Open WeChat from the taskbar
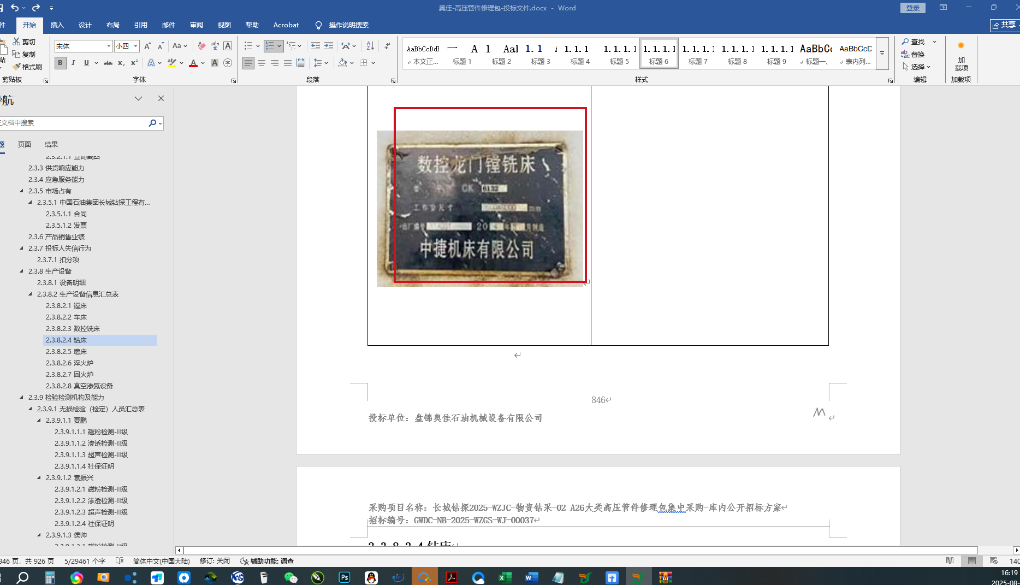Viewport: 1020px width, 585px height. [x=291, y=577]
